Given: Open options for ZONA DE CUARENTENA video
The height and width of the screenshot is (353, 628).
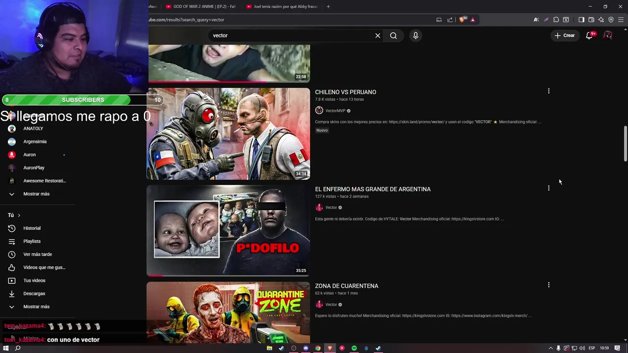Looking at the screenshot, I should 549,285.
